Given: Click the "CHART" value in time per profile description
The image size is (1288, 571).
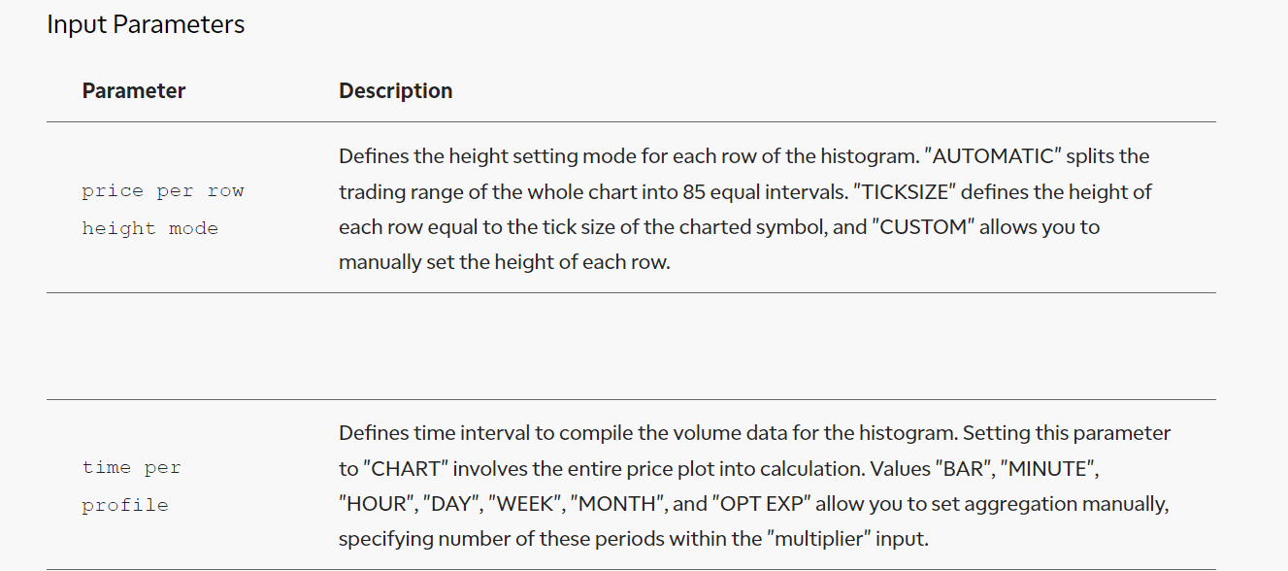Looking at the screenshot, I should tap(407, 468).
